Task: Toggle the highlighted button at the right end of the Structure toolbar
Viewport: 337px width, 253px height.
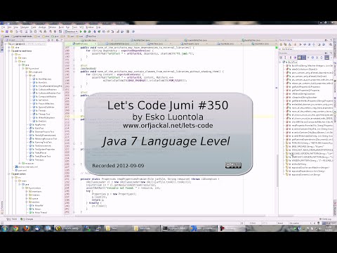Action: tap(327, 58)
